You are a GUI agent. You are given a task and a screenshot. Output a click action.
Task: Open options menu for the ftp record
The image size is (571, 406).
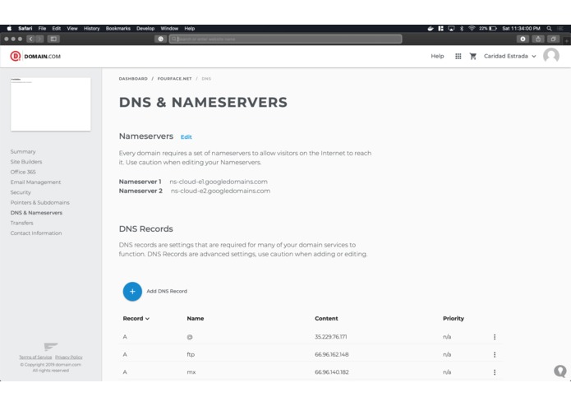coord(495,354)
